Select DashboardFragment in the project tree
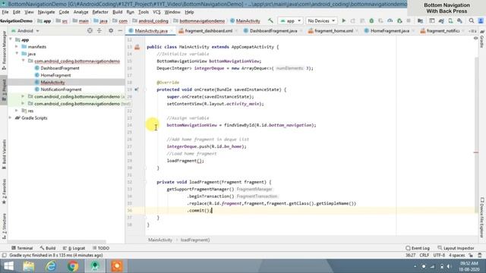 (x=60, y=68)
